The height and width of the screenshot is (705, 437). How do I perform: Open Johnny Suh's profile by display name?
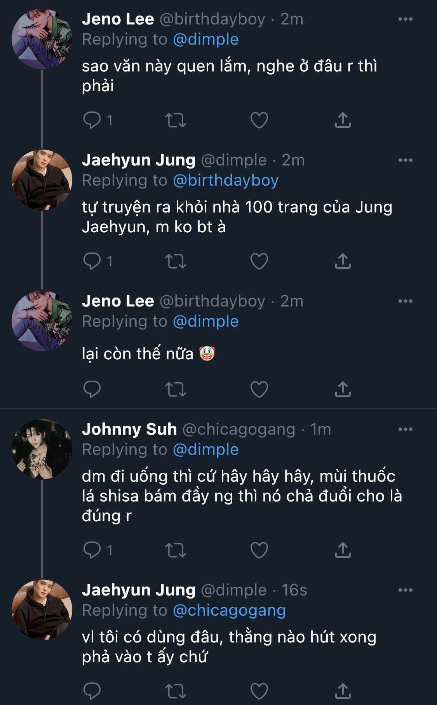tap(129, 429)
